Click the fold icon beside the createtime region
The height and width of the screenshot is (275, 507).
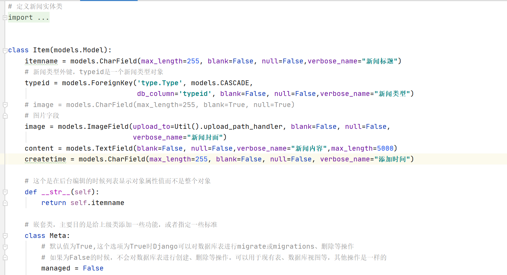[5, 159]
